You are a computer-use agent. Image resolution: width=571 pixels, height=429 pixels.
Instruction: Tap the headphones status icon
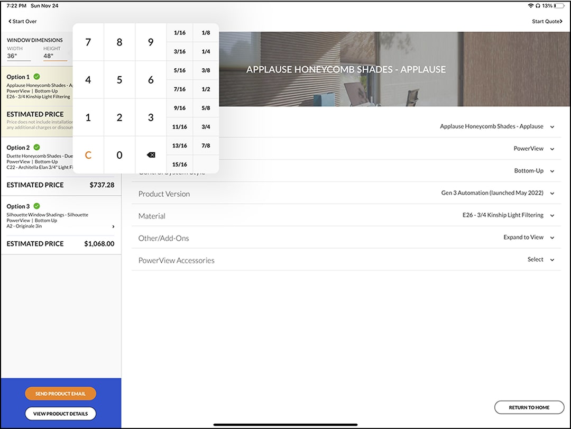click(x=538, y=5)
